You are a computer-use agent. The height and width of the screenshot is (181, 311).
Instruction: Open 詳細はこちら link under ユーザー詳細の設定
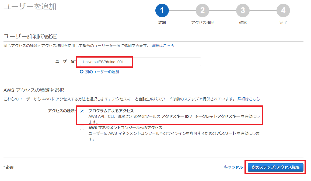[x=163, y=46]
